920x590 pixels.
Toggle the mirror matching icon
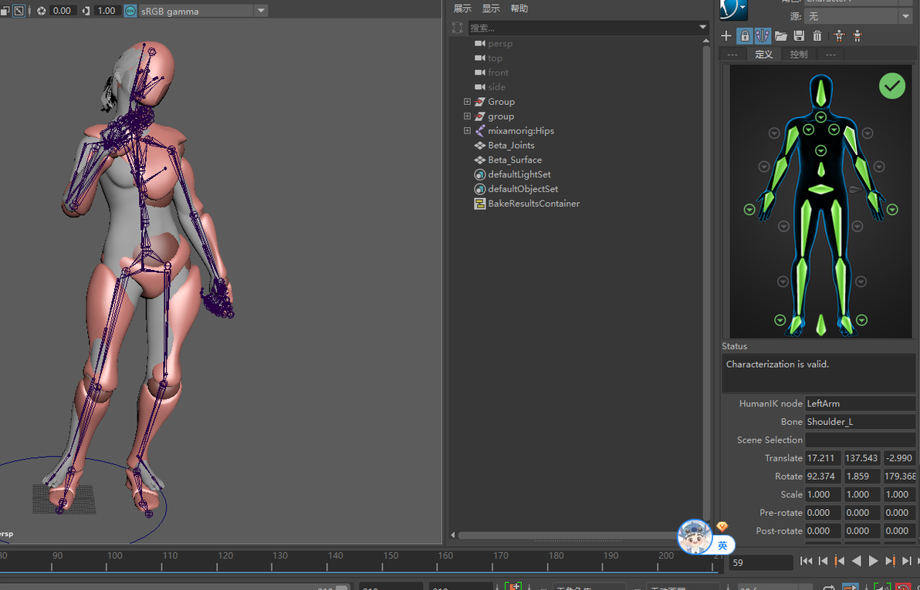pos(763,35)
